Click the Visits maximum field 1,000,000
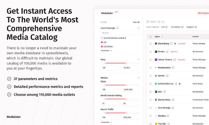Screen dimensions: 209x125 pos(131,89)
